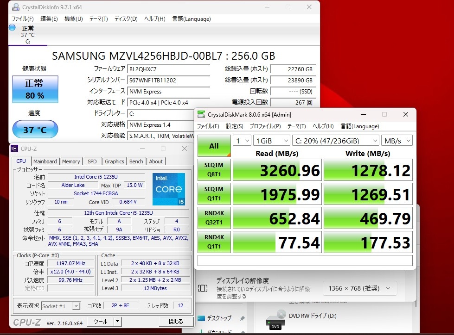Open the 設定(S) menu in CrystalDiskMark

click(x=235, y=126)
